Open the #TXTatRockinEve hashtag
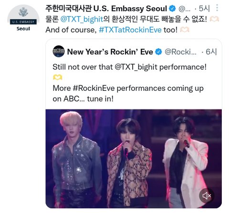Viewport: 229px width, 213px height. tap(130, 30)
